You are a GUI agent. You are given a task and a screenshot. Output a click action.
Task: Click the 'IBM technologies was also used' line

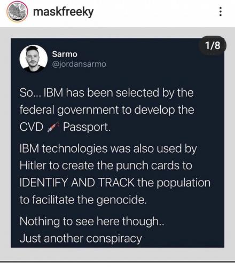pyautogui.click(x=108, y=148)
